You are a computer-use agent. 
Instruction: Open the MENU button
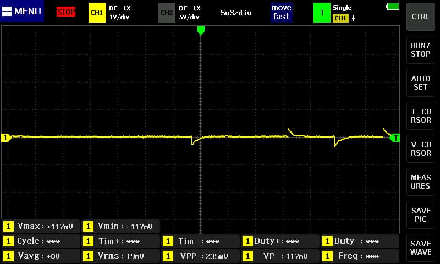coord(22,12)
